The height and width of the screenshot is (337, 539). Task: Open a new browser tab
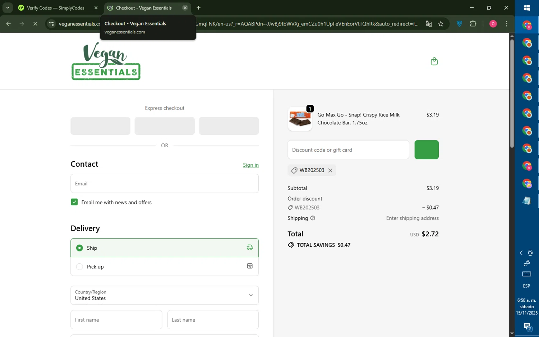click(199, 8)
